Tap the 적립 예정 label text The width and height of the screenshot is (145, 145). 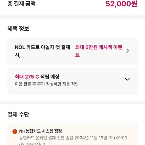(50, 77)
